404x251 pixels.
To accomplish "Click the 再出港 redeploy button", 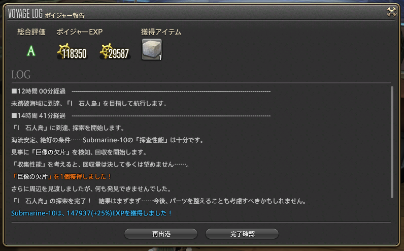I will (x=161, y=234).
